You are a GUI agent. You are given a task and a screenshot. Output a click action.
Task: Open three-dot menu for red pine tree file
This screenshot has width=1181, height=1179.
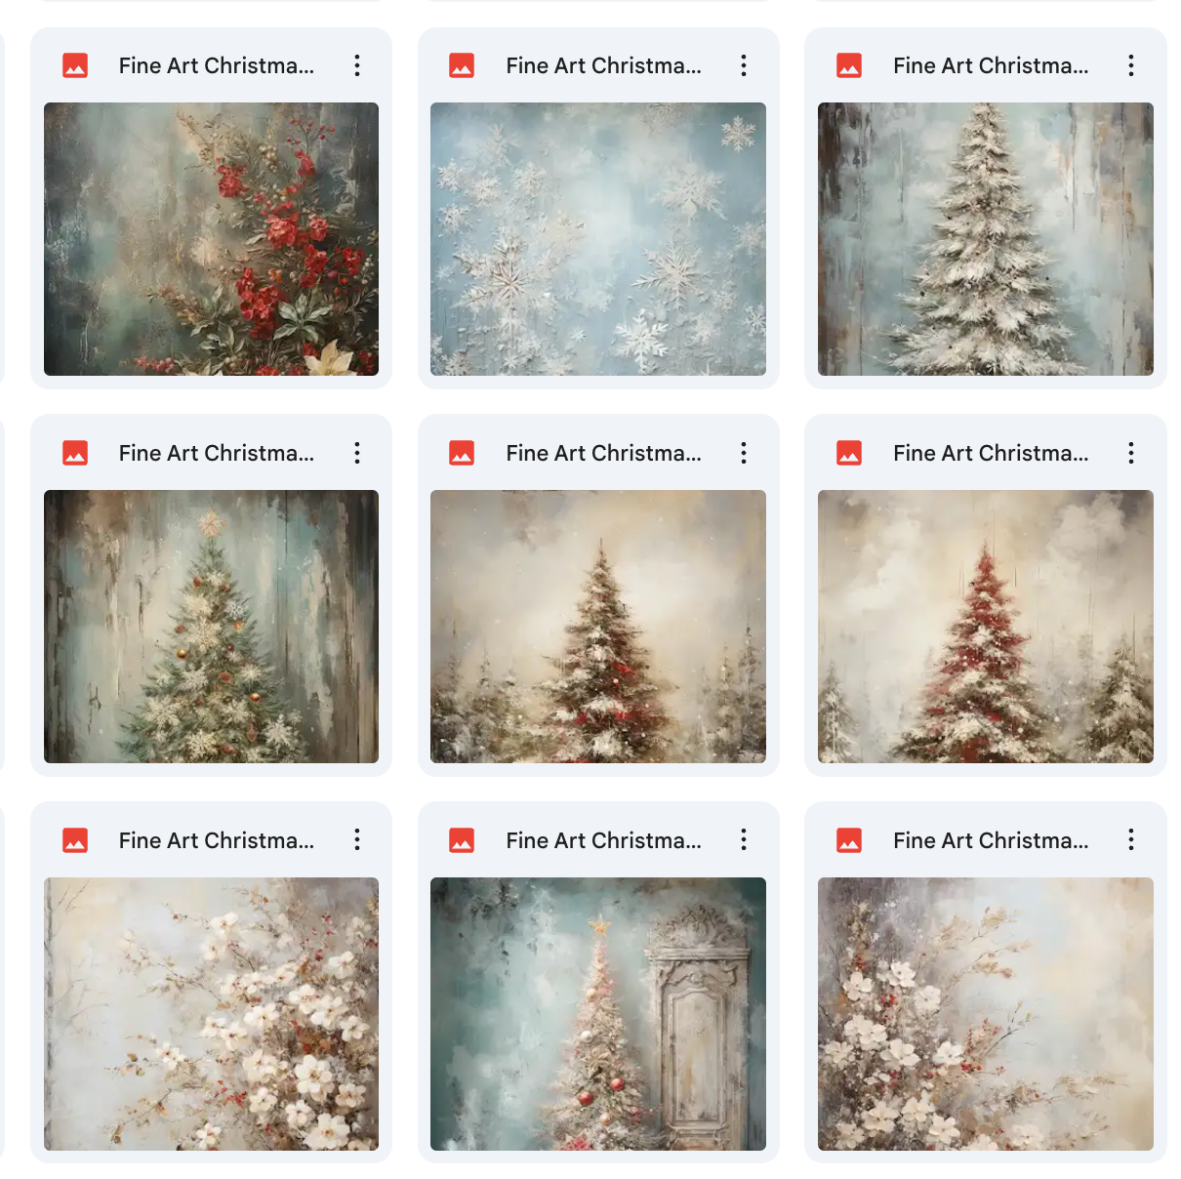[1131, 453]
